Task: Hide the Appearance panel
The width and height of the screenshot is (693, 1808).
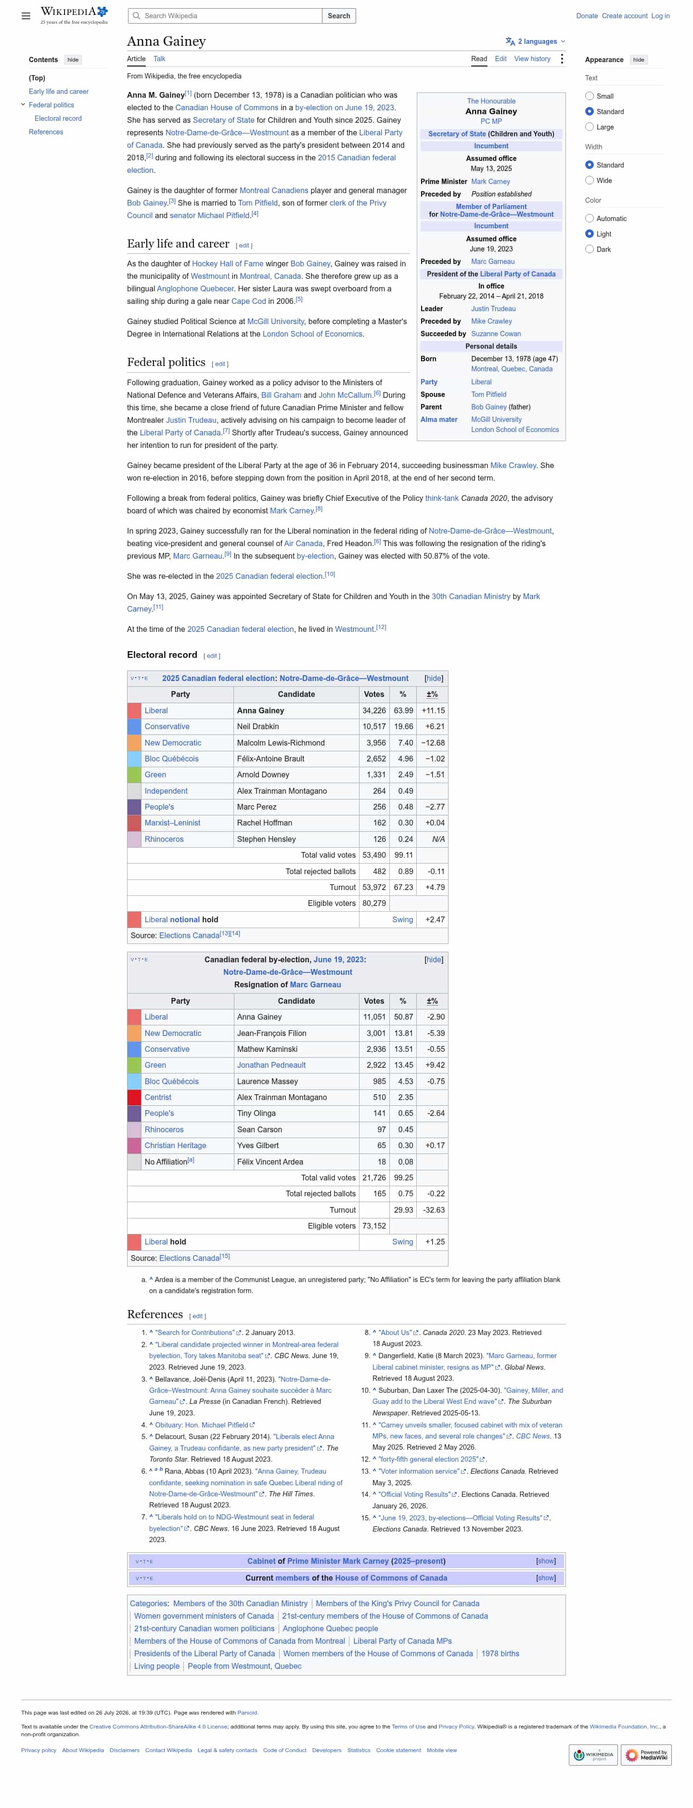Action: click(638, 60)
